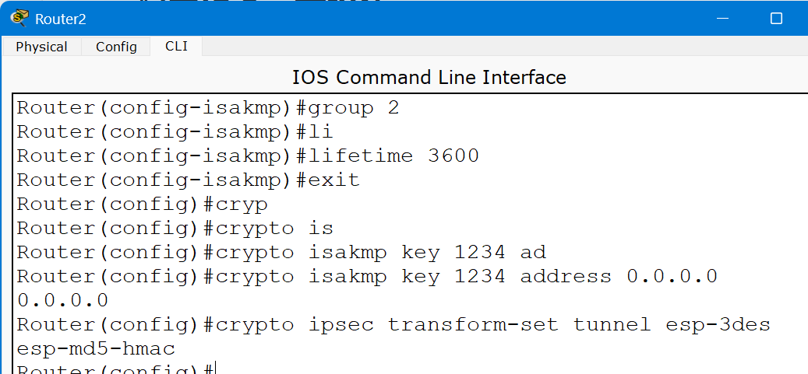Click the partial 'cryp' command line
Image resolution: width=808 pixels, height=374 pixels.
[142, 204]
